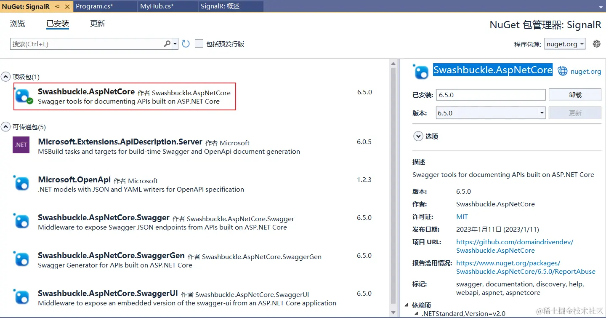Switch to the 浏览 tab

click(17, 24)
